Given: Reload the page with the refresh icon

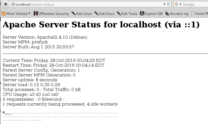Looking at the screenshot, I should point(168,4).
